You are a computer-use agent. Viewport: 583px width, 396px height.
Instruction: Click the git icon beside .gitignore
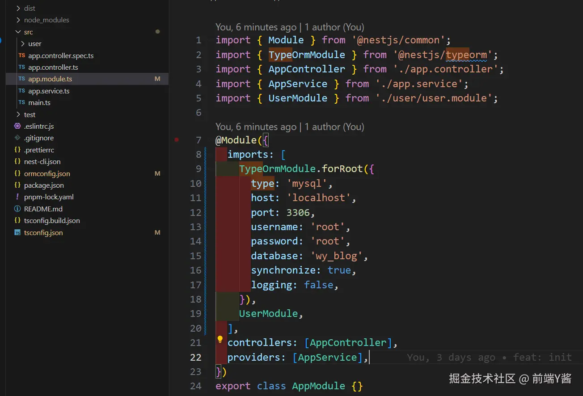pyautogui.click(x=17, y=138)
